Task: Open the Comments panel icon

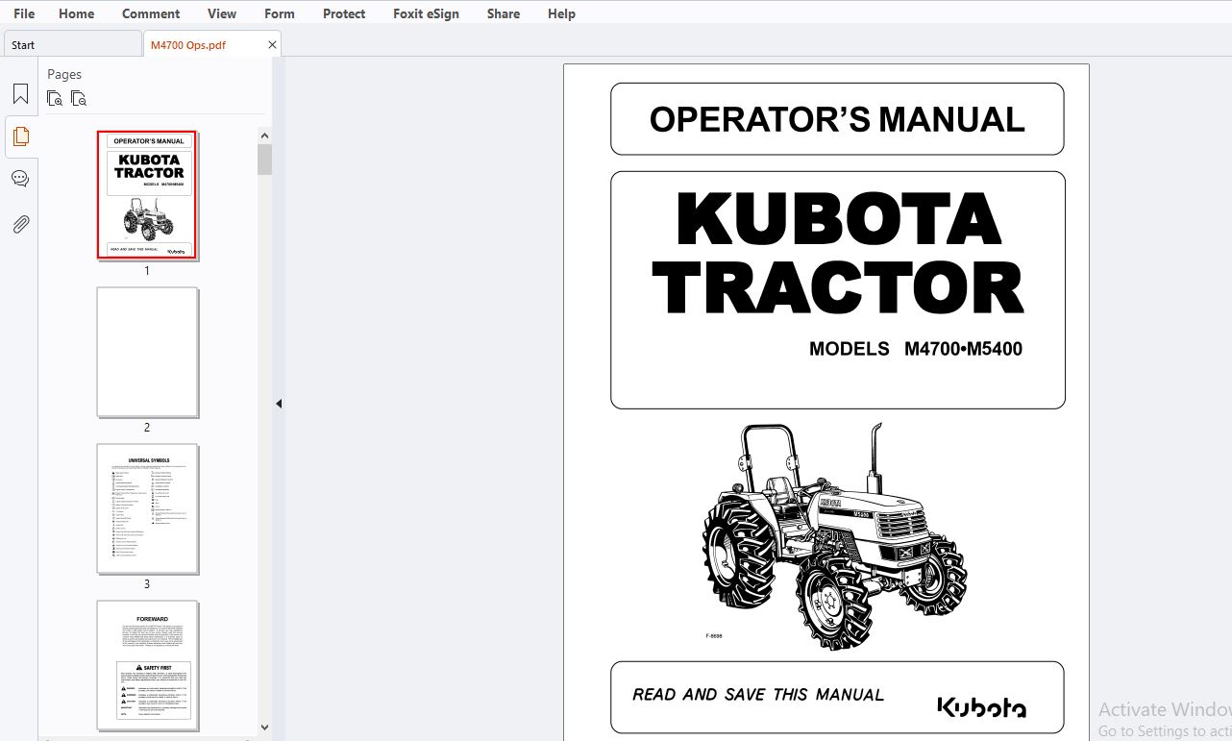Action: pos(20,179)
